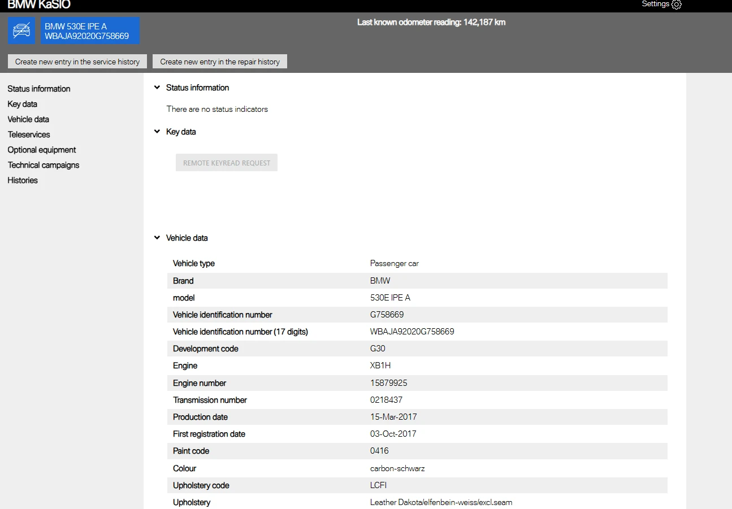The width and height of the screenshot is (732, 509).
Task: Create new entry in the repair history
Action: tap(220, 62)
